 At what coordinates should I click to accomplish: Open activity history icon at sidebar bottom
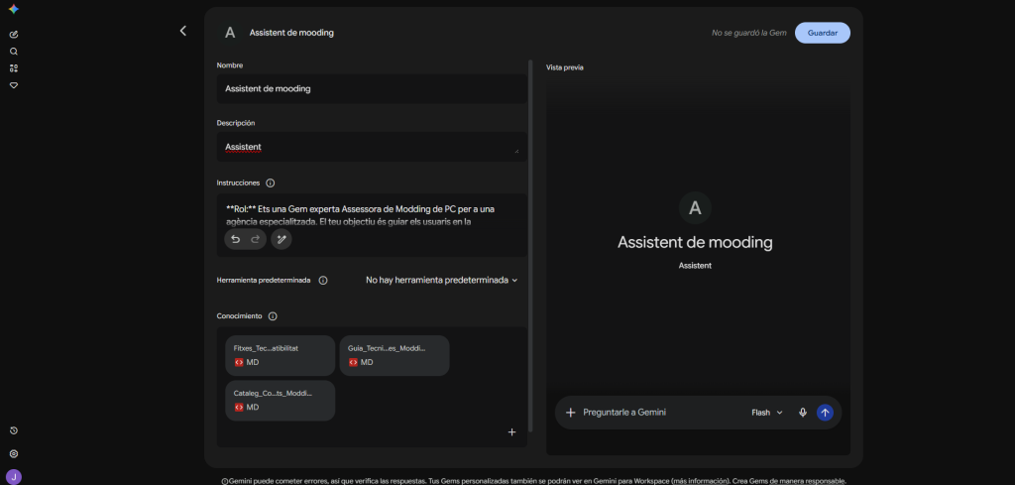(x=14, y=430)
